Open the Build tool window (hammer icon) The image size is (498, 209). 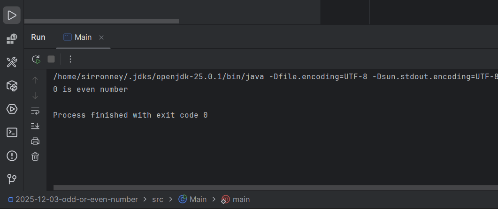coord(12,62)
